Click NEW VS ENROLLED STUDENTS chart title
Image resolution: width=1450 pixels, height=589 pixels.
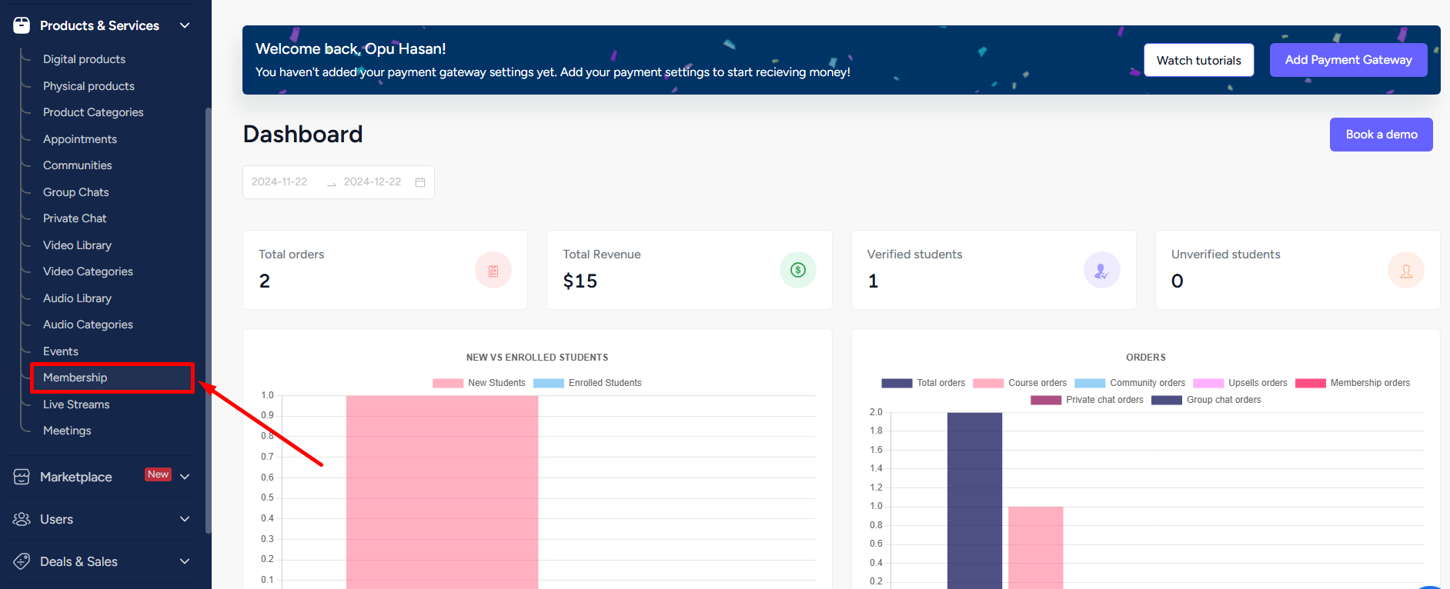(537, 358)
